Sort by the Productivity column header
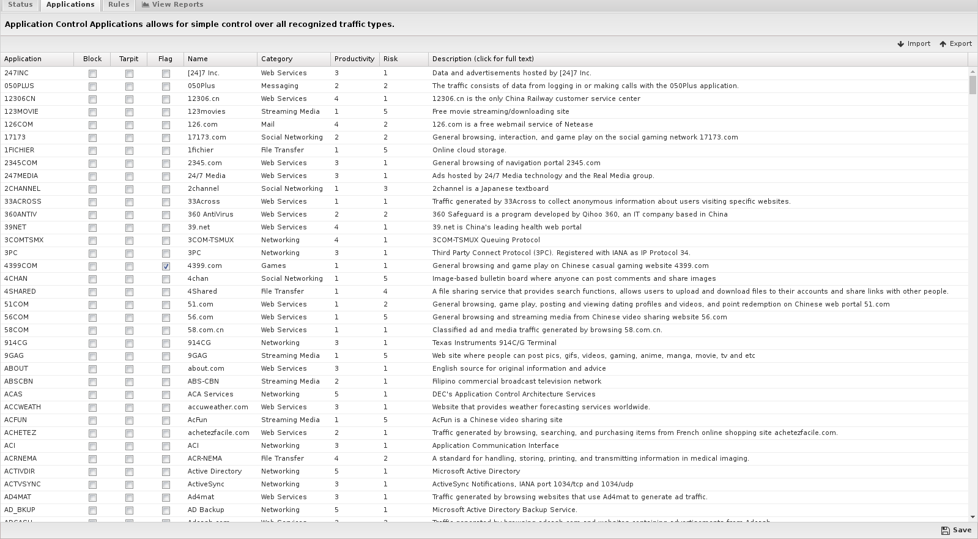Viewport: 978px width, 539px height. coord(354,59)
